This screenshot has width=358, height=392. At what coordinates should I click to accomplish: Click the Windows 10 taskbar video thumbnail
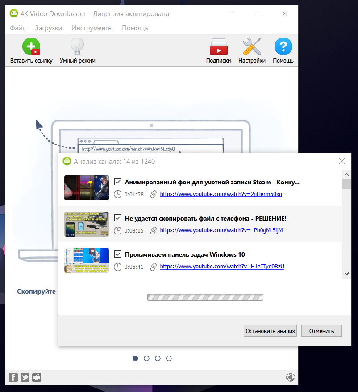coord(87,260)
